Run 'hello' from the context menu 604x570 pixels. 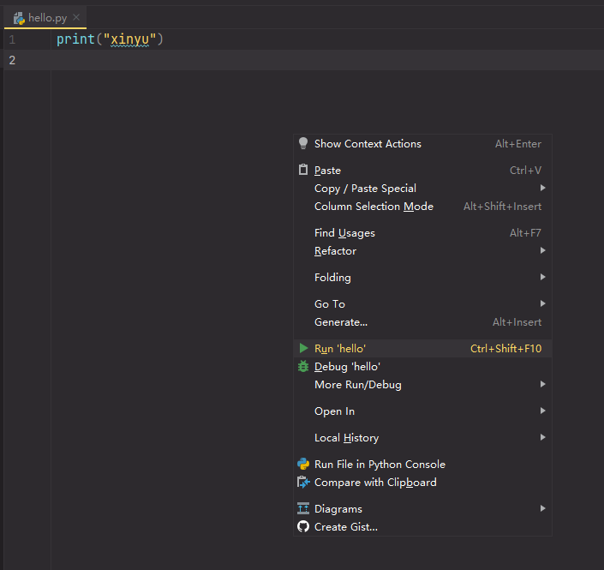(423, 348)
